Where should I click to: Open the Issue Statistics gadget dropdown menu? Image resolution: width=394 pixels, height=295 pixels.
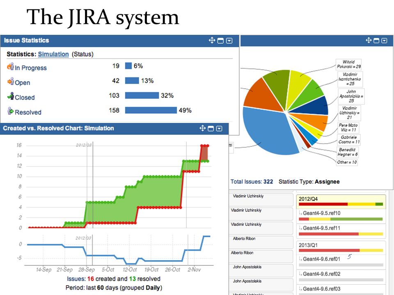pyautogui.click(x=229, y=41)
